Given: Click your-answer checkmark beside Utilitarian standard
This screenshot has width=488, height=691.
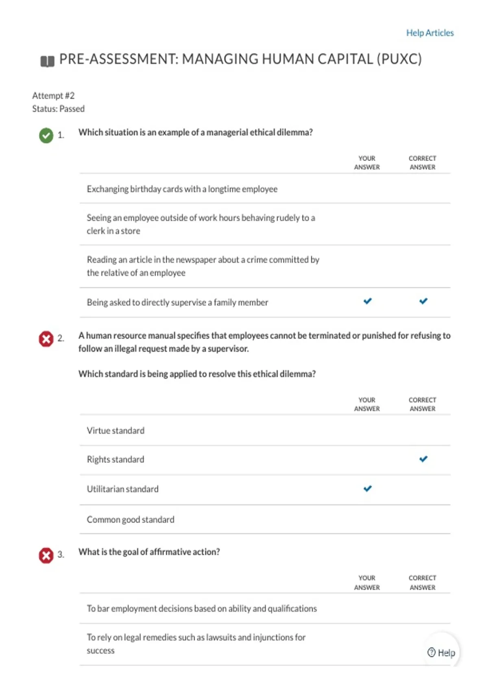Looking at the screenshot, I should (x=368, y=489).
